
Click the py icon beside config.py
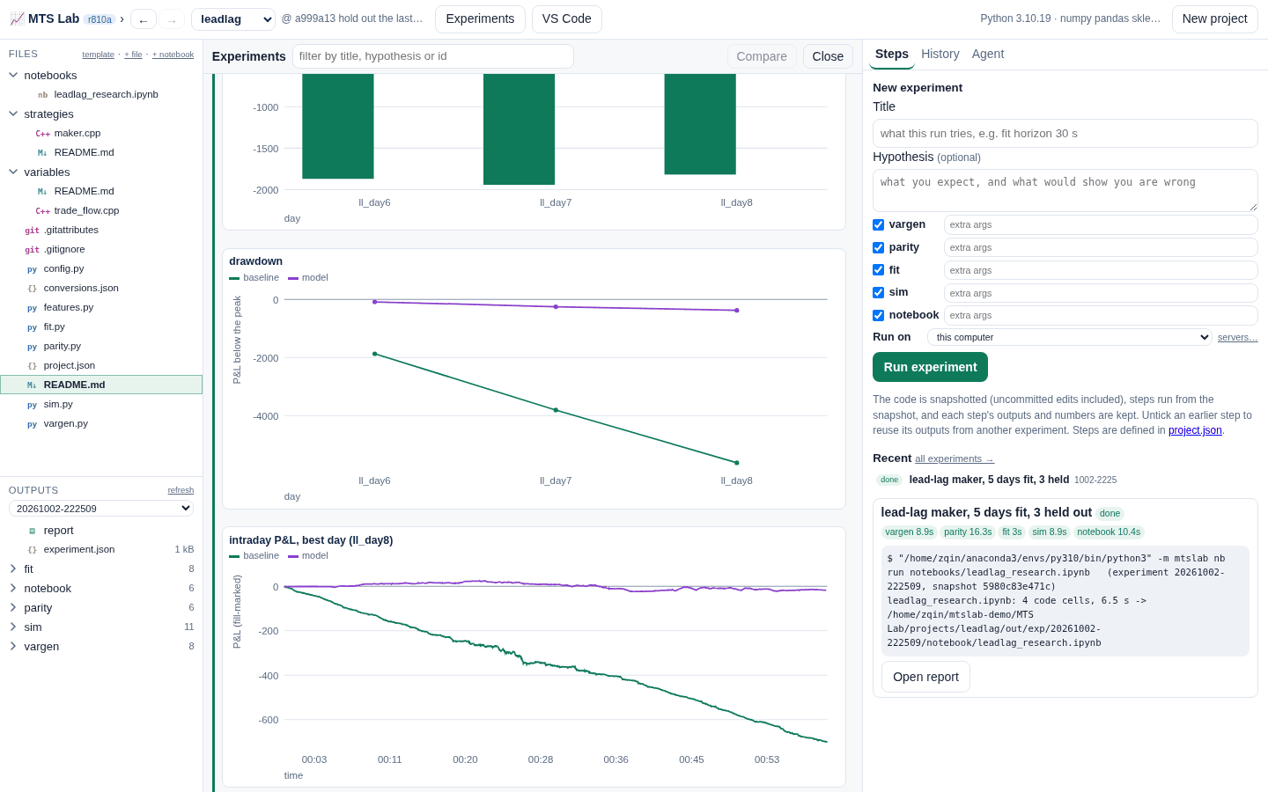coord(32,268)
